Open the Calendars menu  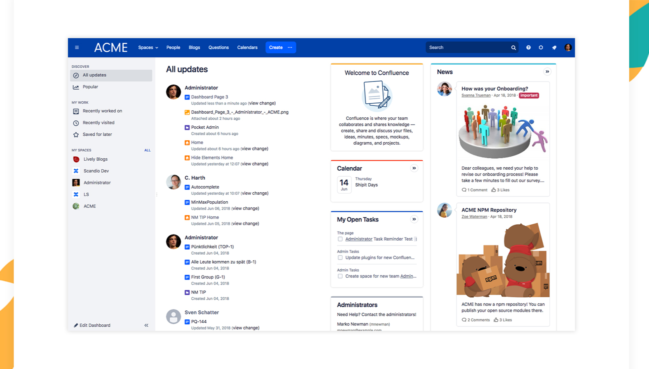pyautogui.click(x=247, y=48)
